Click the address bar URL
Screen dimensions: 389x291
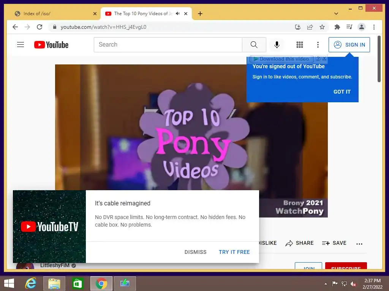click(x=103, y=27)
